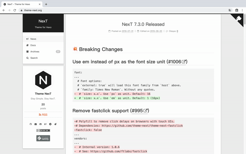
Task: Select News in the sidebar menu
Action: coord(33,39)
